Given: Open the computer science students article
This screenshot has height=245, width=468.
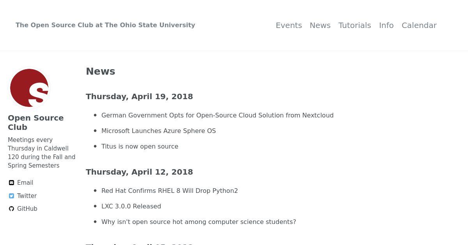Looking at the screenshot, I should [199, 222].
